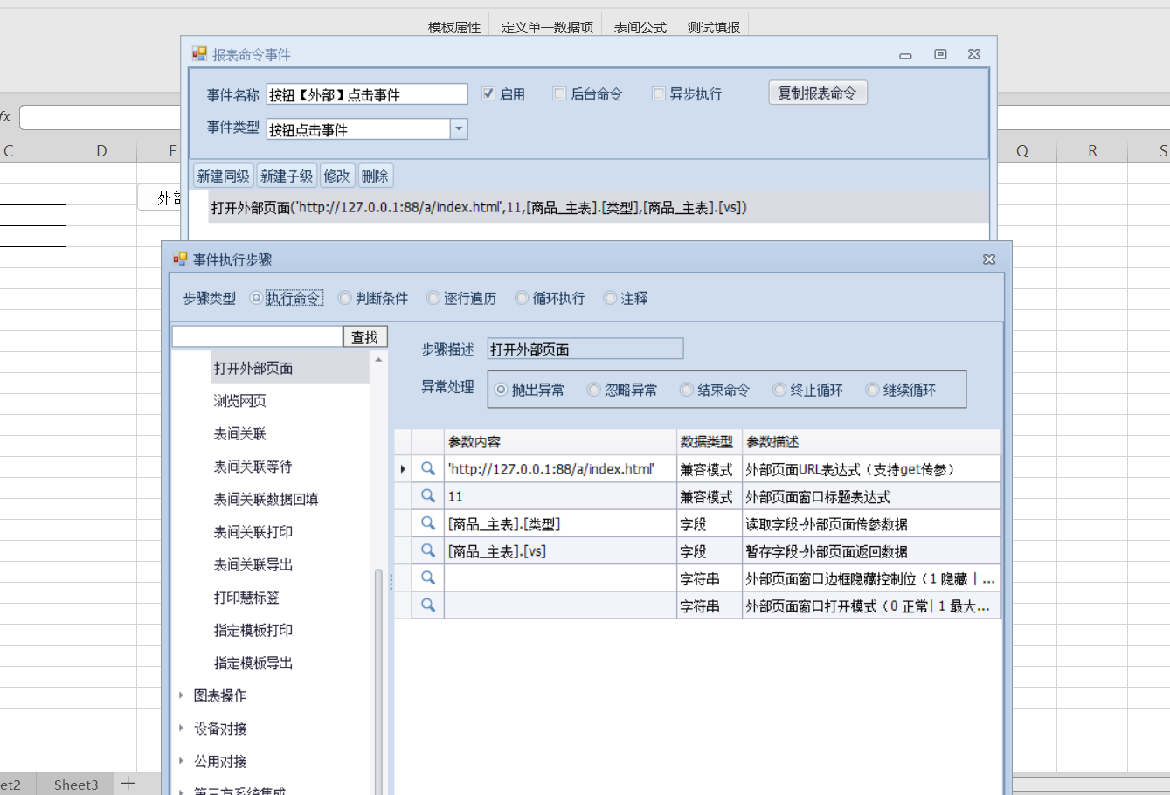Click magnifier icon for [商品_主表].[vs] row
This screenshot has height=795, width=1170.
428,550
